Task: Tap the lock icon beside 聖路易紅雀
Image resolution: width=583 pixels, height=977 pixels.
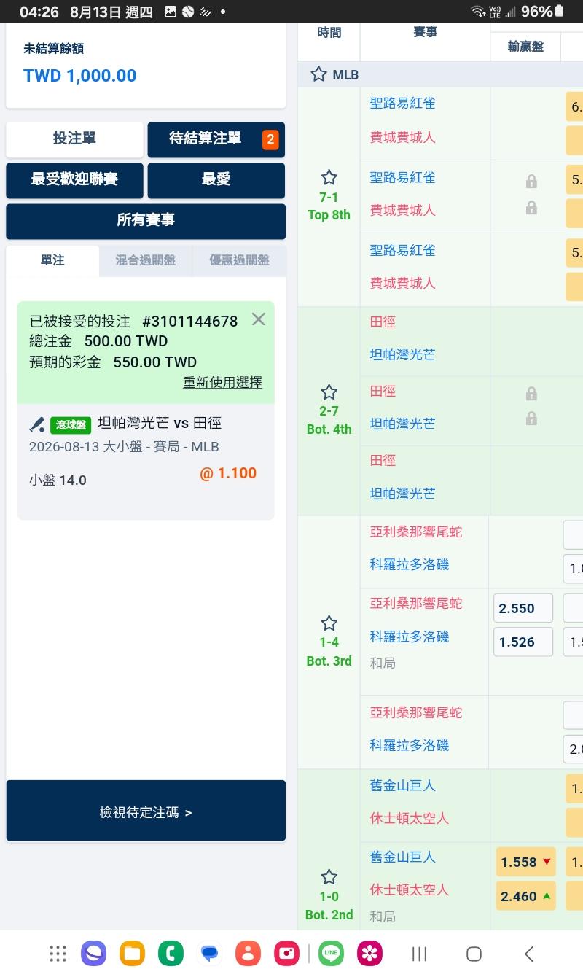Action: (531, 181)
